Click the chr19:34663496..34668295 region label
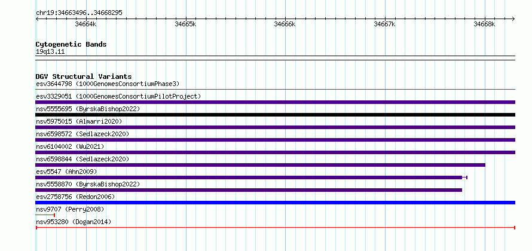The width and height of the screenshot is (532, 251). [x=79, y=13]
